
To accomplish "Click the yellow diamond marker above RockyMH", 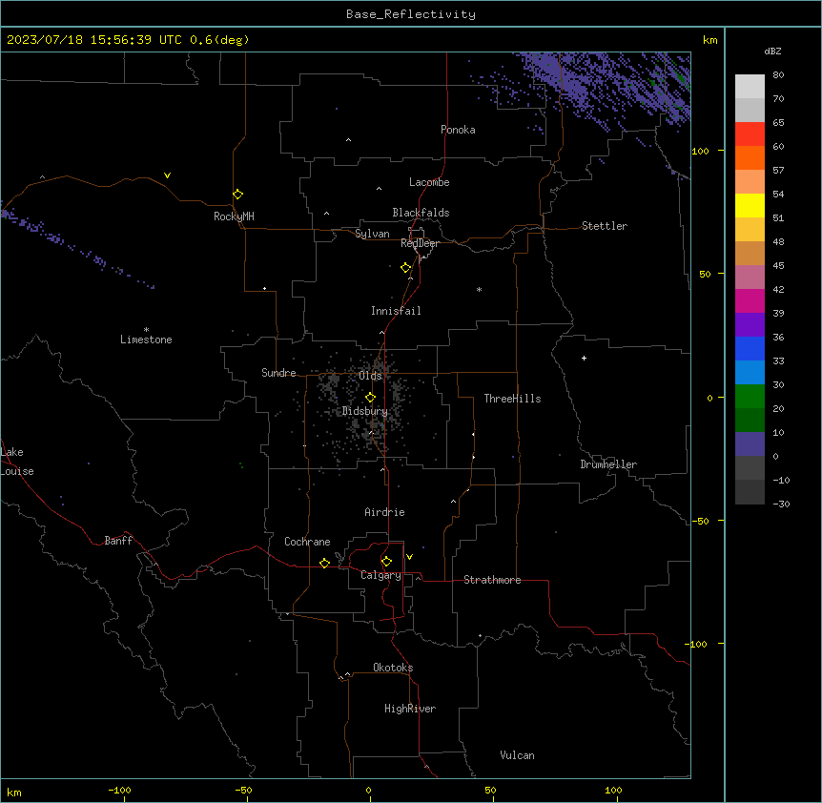I will (237, 194).
